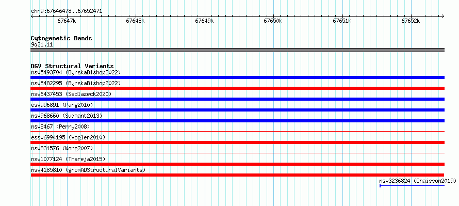459x206 pixels.
Task: Click the chr9:67646478..67652471 region label
Action: click(x=67, y=11)
